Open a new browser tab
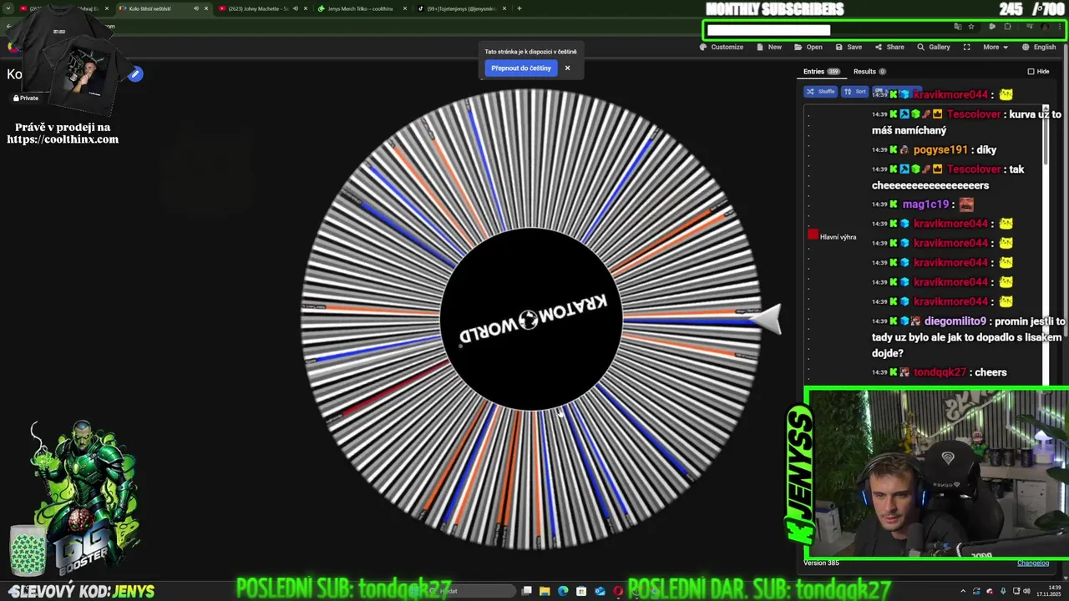 click(x=519, y=8)
